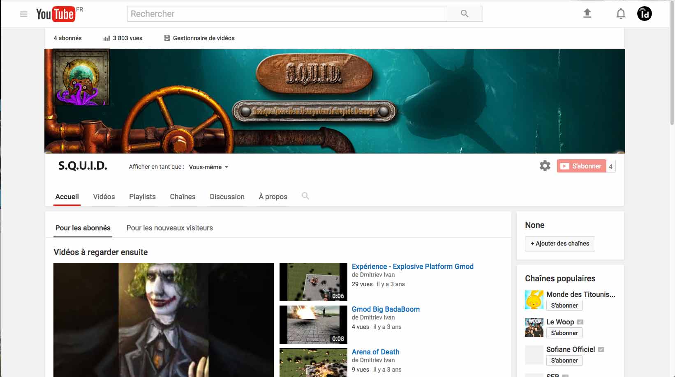Screen dimensions: 675x377
Task: Click the upload video icon
Action: pos(587,14)
